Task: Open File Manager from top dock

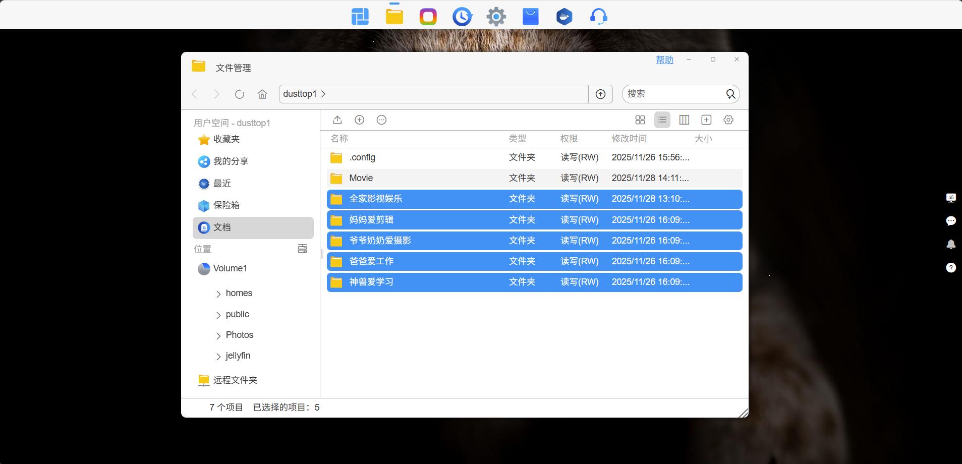Action: click(x=394, y=17)
